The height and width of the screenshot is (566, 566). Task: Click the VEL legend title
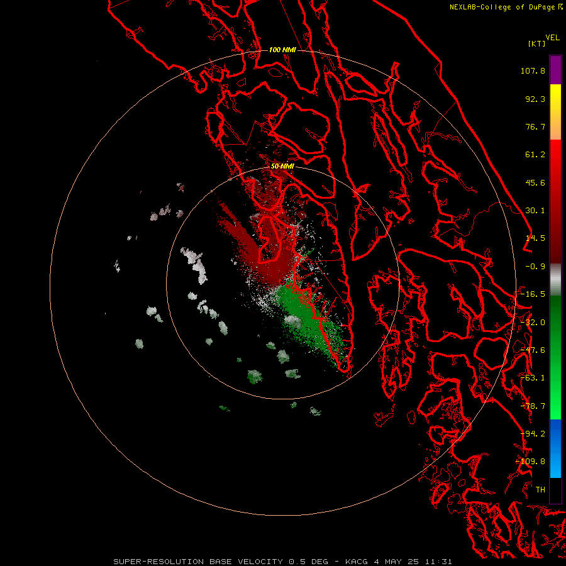click(552, 38)
